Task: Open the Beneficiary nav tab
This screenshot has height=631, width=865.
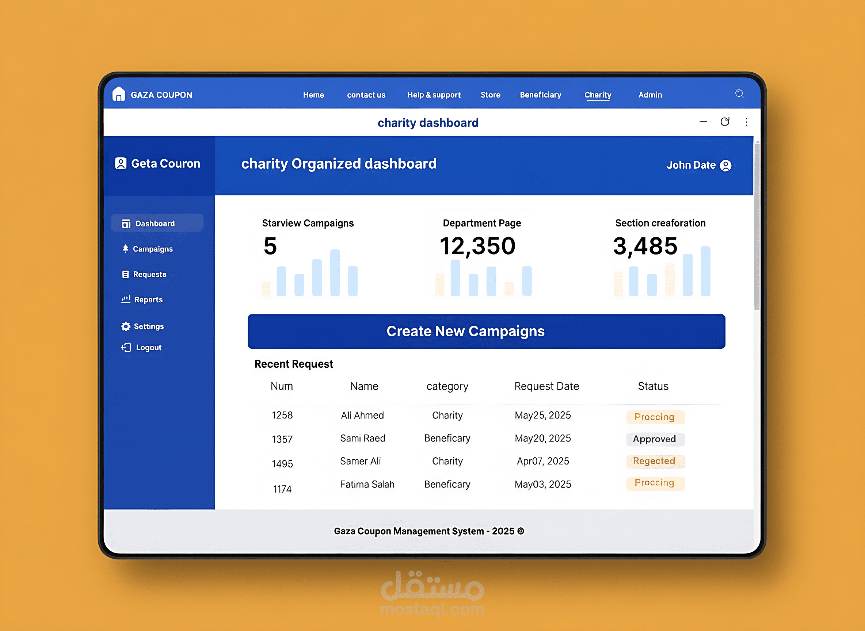Action: tap(540, 95)
